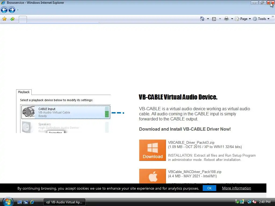This screenshot has width=275, height=206.
Task: Click the cookie notice message text
Action: 108,188
